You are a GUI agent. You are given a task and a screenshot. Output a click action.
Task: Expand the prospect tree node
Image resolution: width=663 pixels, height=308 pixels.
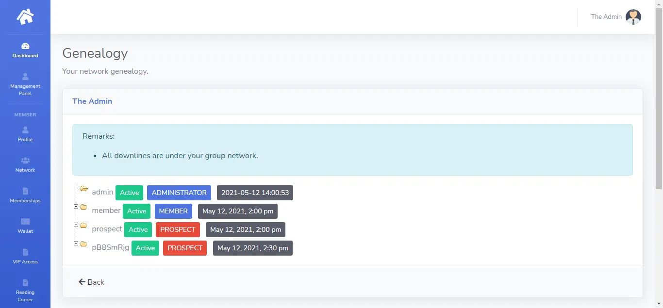pos(76,225)
